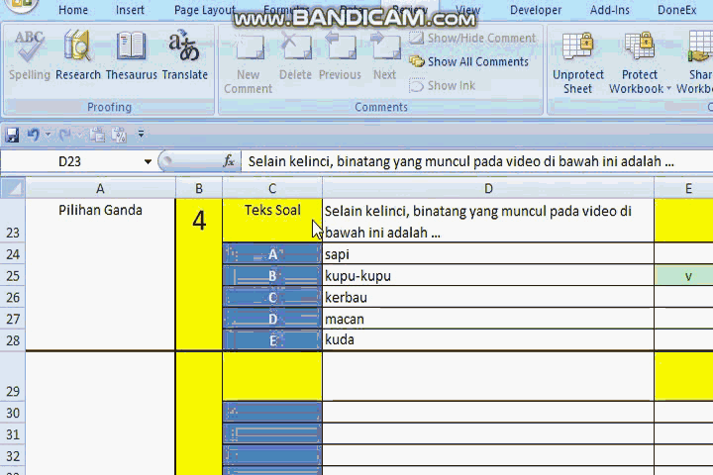Select the answer cell kerbau
This screenshot has height=475, width=713.
(x=488, y=297)
